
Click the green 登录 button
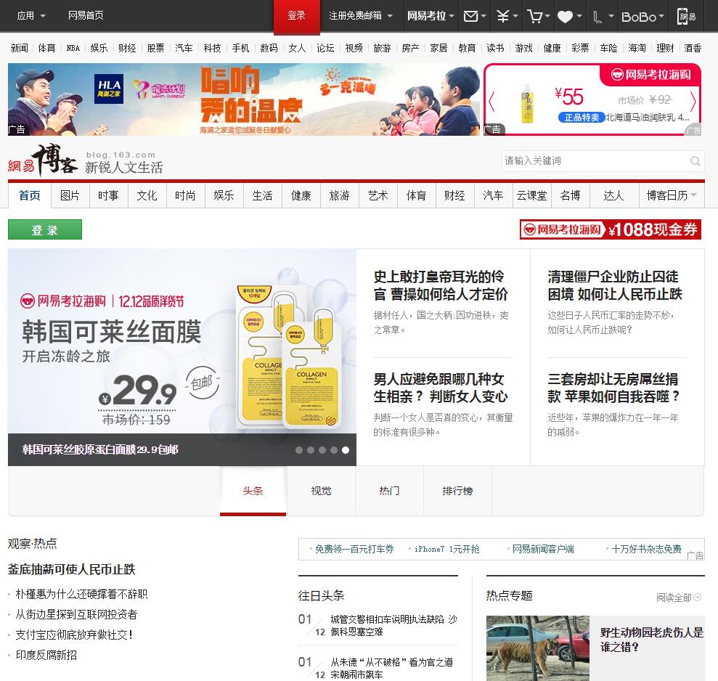(x=45, y=229)
